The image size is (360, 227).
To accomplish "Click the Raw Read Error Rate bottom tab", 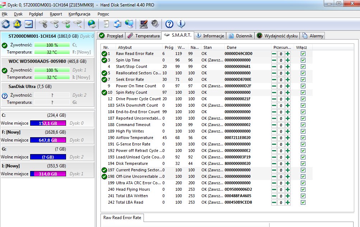I will tap(122, 218).
